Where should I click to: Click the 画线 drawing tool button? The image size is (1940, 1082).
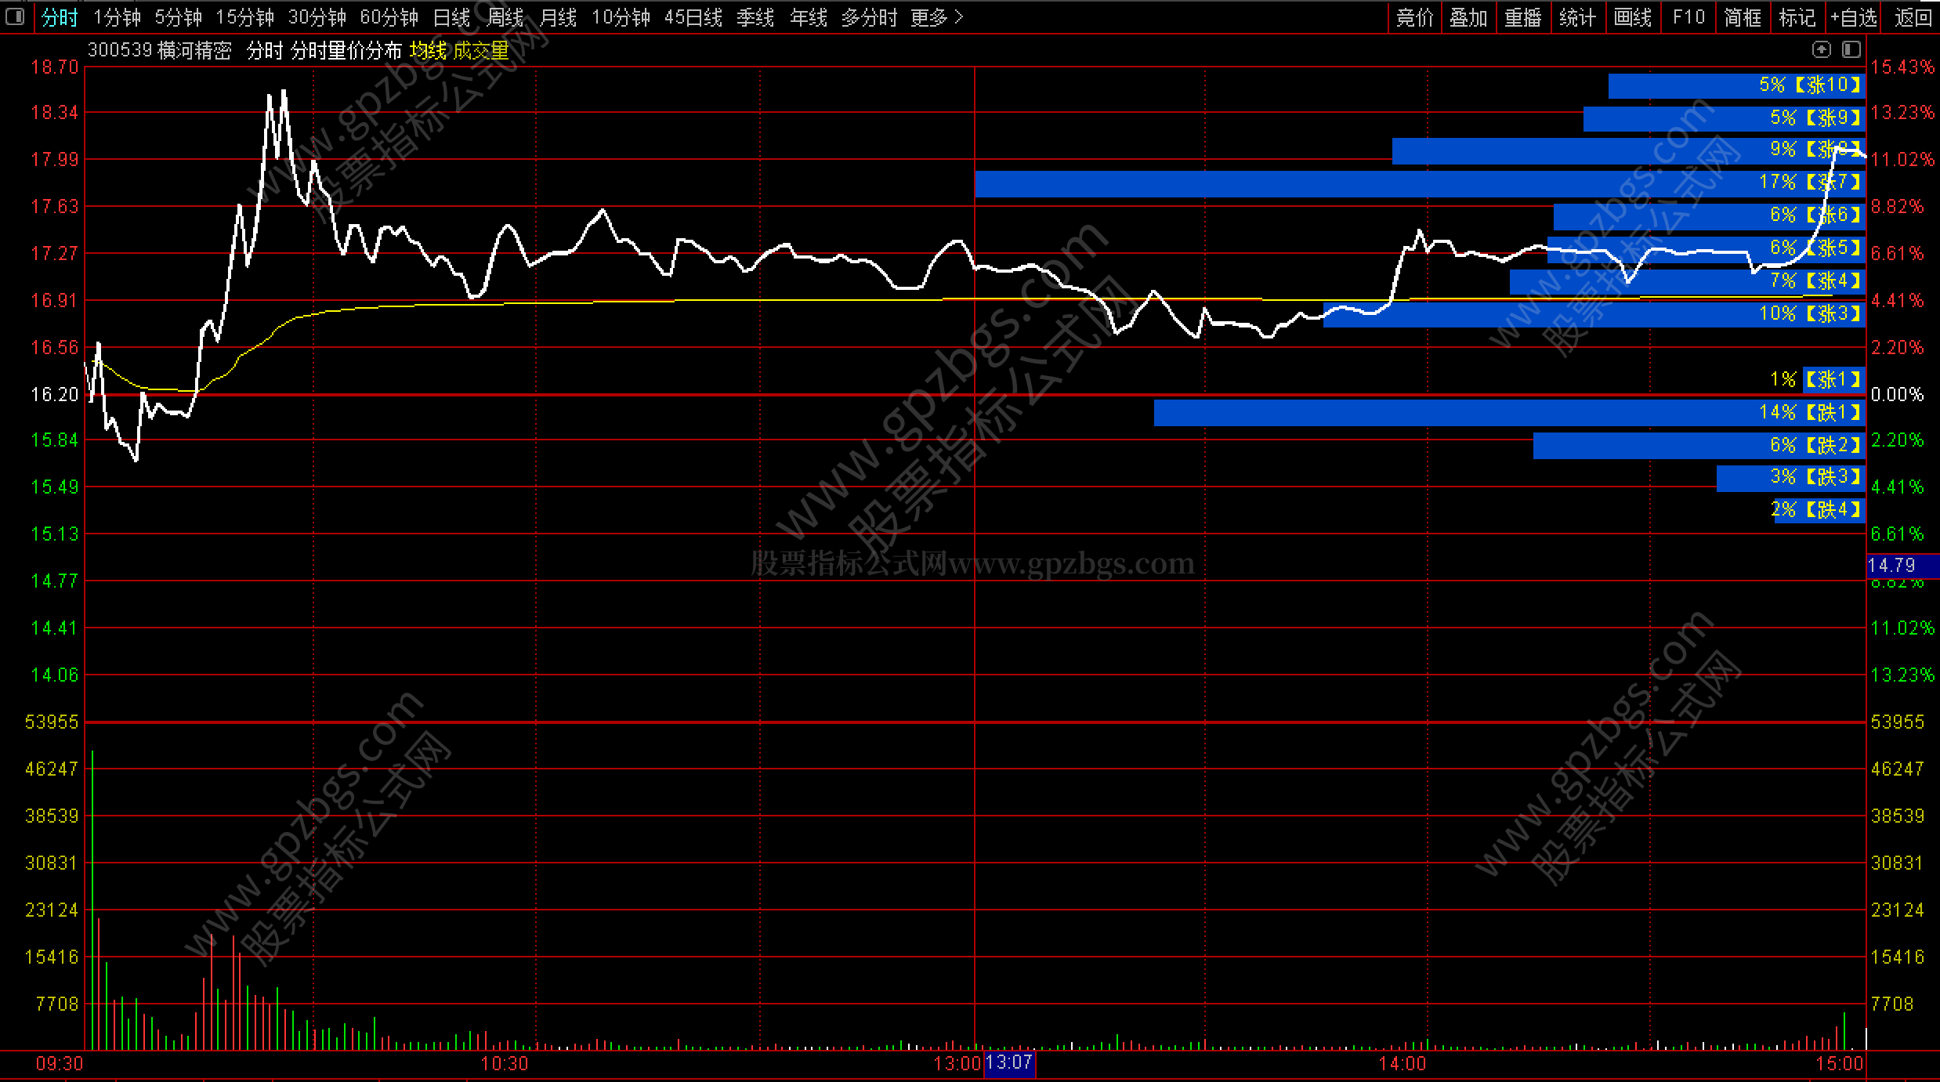click(x=1633, y=17)
